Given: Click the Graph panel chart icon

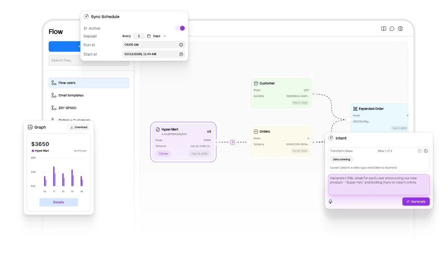Looking at the screenshot, I should [30, 127].
